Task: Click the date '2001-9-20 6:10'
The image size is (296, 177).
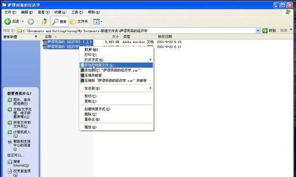Action: click(x=169, y=42)
